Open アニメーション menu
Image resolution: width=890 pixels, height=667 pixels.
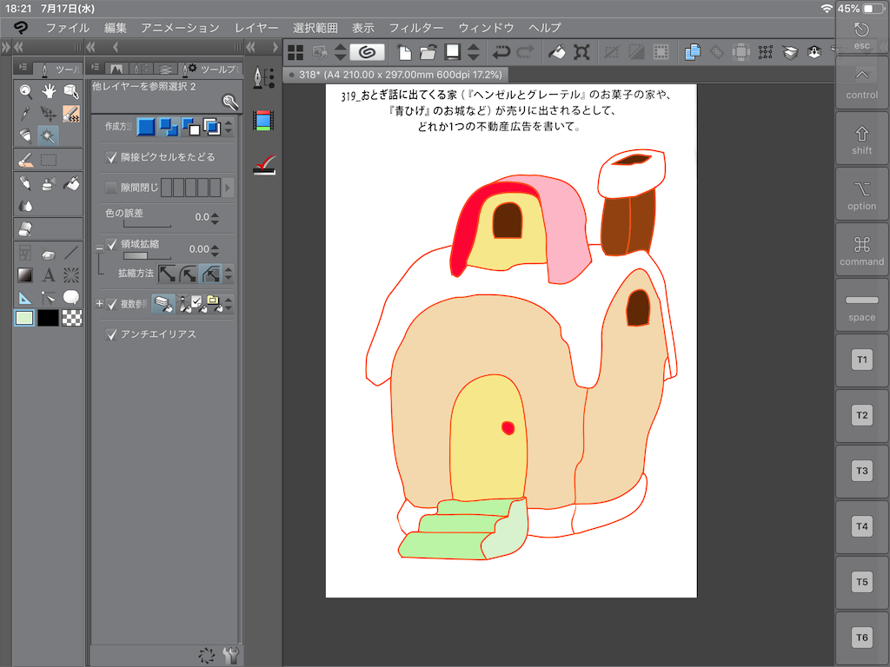(180, 27)
